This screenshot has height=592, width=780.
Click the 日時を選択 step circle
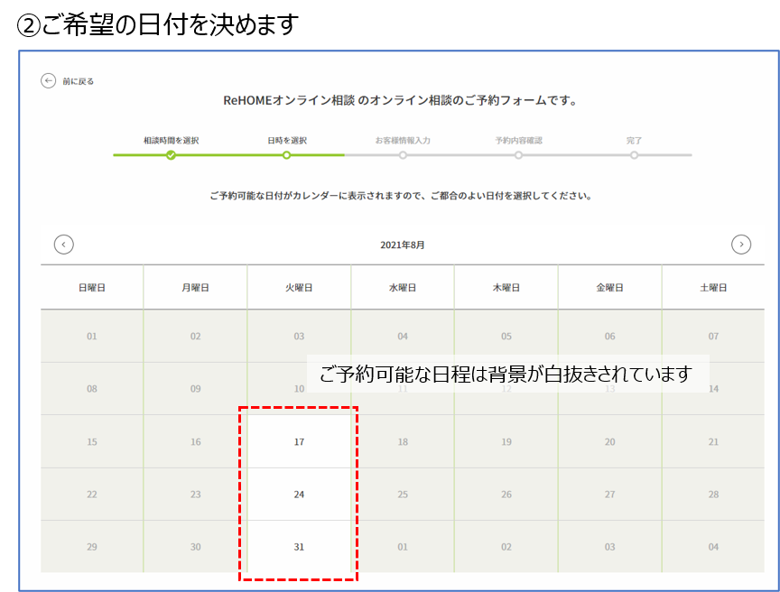pos(286,155)
